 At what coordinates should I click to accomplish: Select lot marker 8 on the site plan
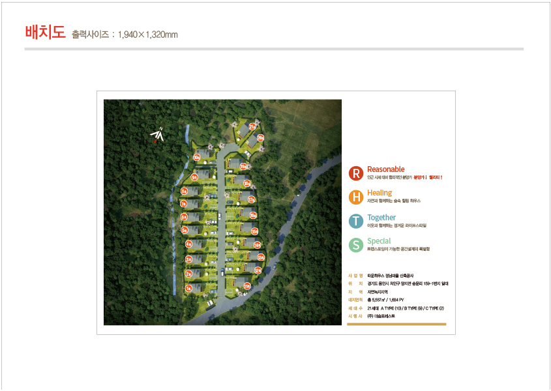(184, 192)
